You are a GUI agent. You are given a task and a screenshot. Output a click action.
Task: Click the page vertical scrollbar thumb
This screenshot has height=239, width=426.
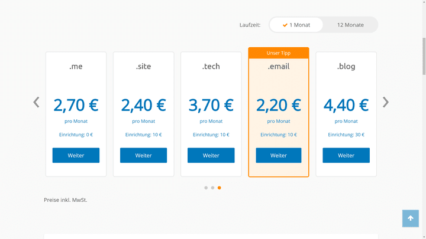pos(424,57)
